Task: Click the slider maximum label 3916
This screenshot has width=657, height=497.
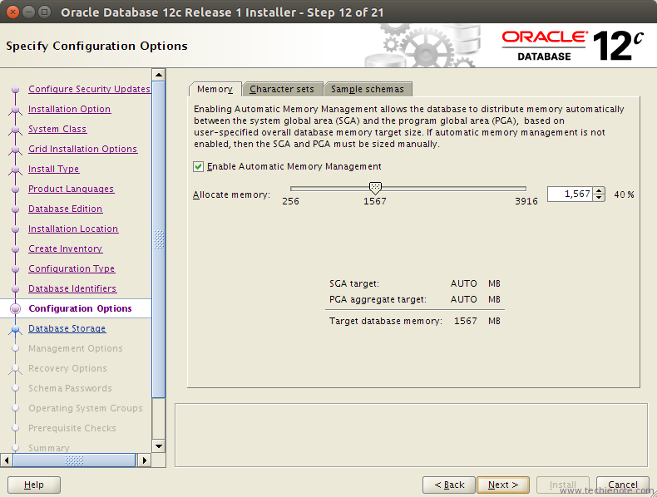Action: pyautogui.click(x=526, y=201)
